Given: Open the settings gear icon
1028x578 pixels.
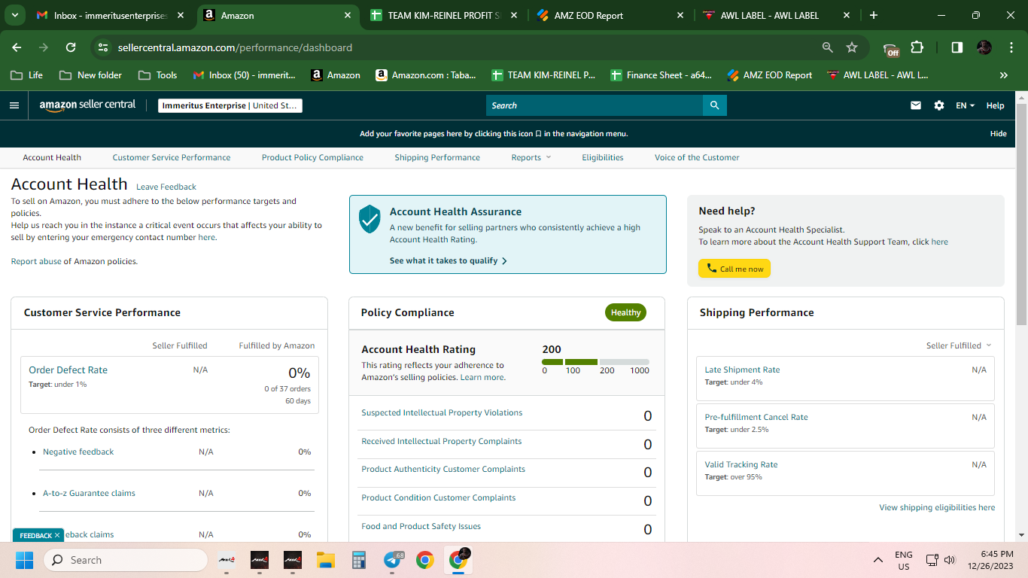Looking at the screenshot, I should click(939, 105).
